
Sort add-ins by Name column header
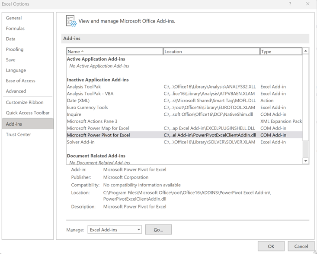[115, 52]
